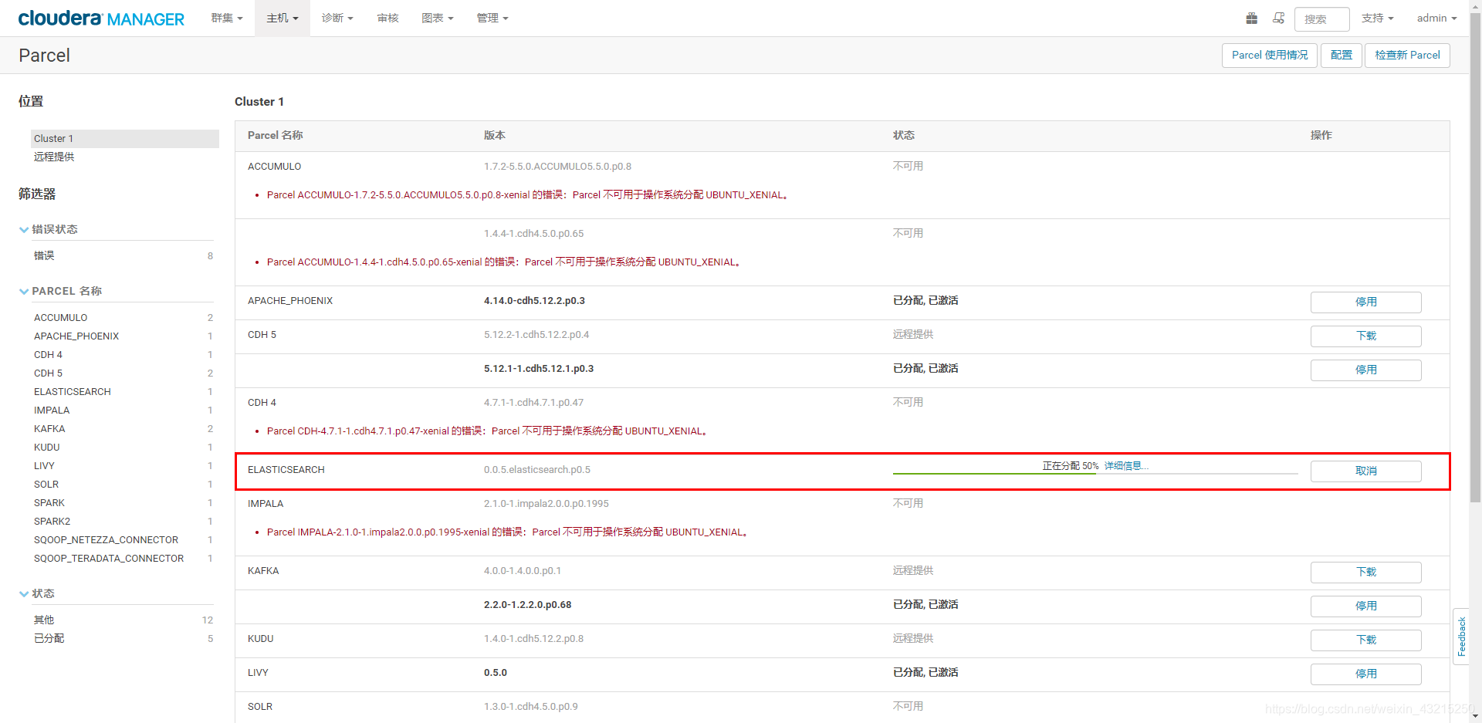Click the 检查新 Parcel button
This screenshot has width=1482, height=723.
(x=1407, y=55)
